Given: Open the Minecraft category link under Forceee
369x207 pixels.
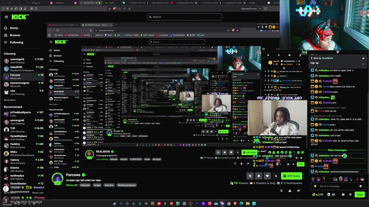Looking at the screenshot, I should coord(72,185).
